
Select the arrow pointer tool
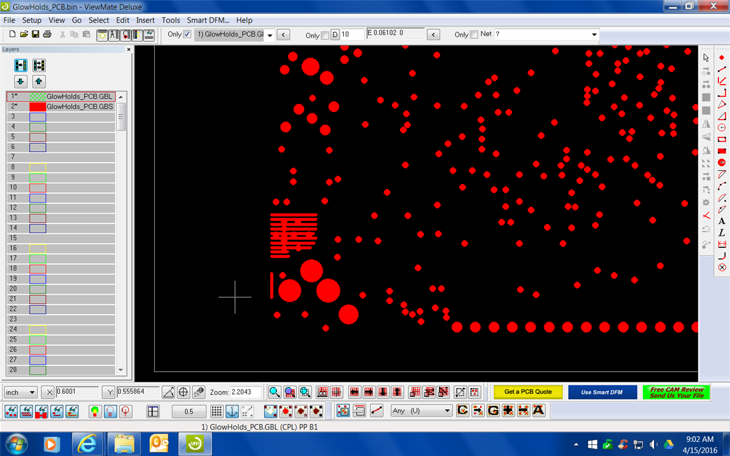pos(706,58)
